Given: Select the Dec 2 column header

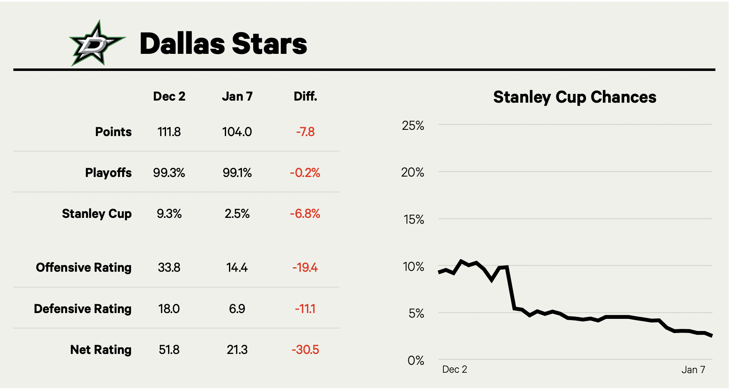Looking at the screenshot, I should coord(169,96).
